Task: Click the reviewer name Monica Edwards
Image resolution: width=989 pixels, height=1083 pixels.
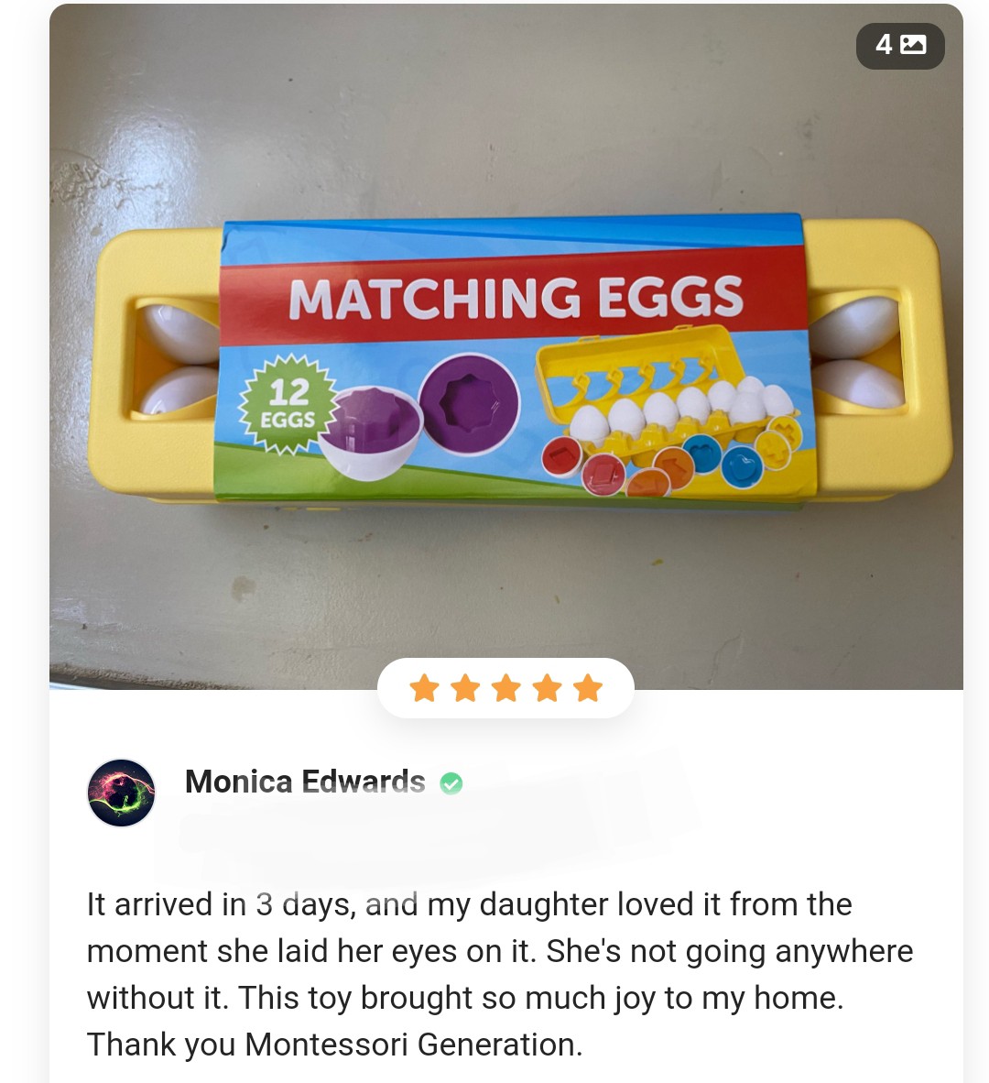Action: coord(305,782)
